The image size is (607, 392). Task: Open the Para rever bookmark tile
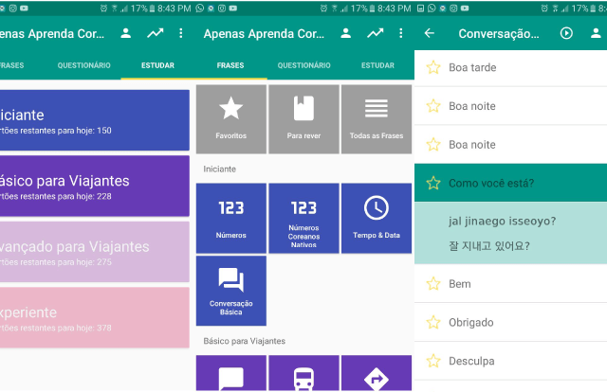tap(303, 118)
